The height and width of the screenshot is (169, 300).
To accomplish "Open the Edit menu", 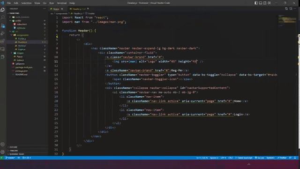I will tap(16, 3).
